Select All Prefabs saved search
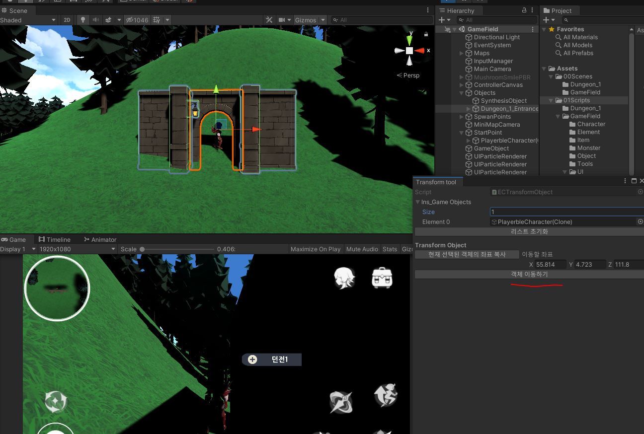The height and width of the screenshot is (434, 644). [578, 53]
